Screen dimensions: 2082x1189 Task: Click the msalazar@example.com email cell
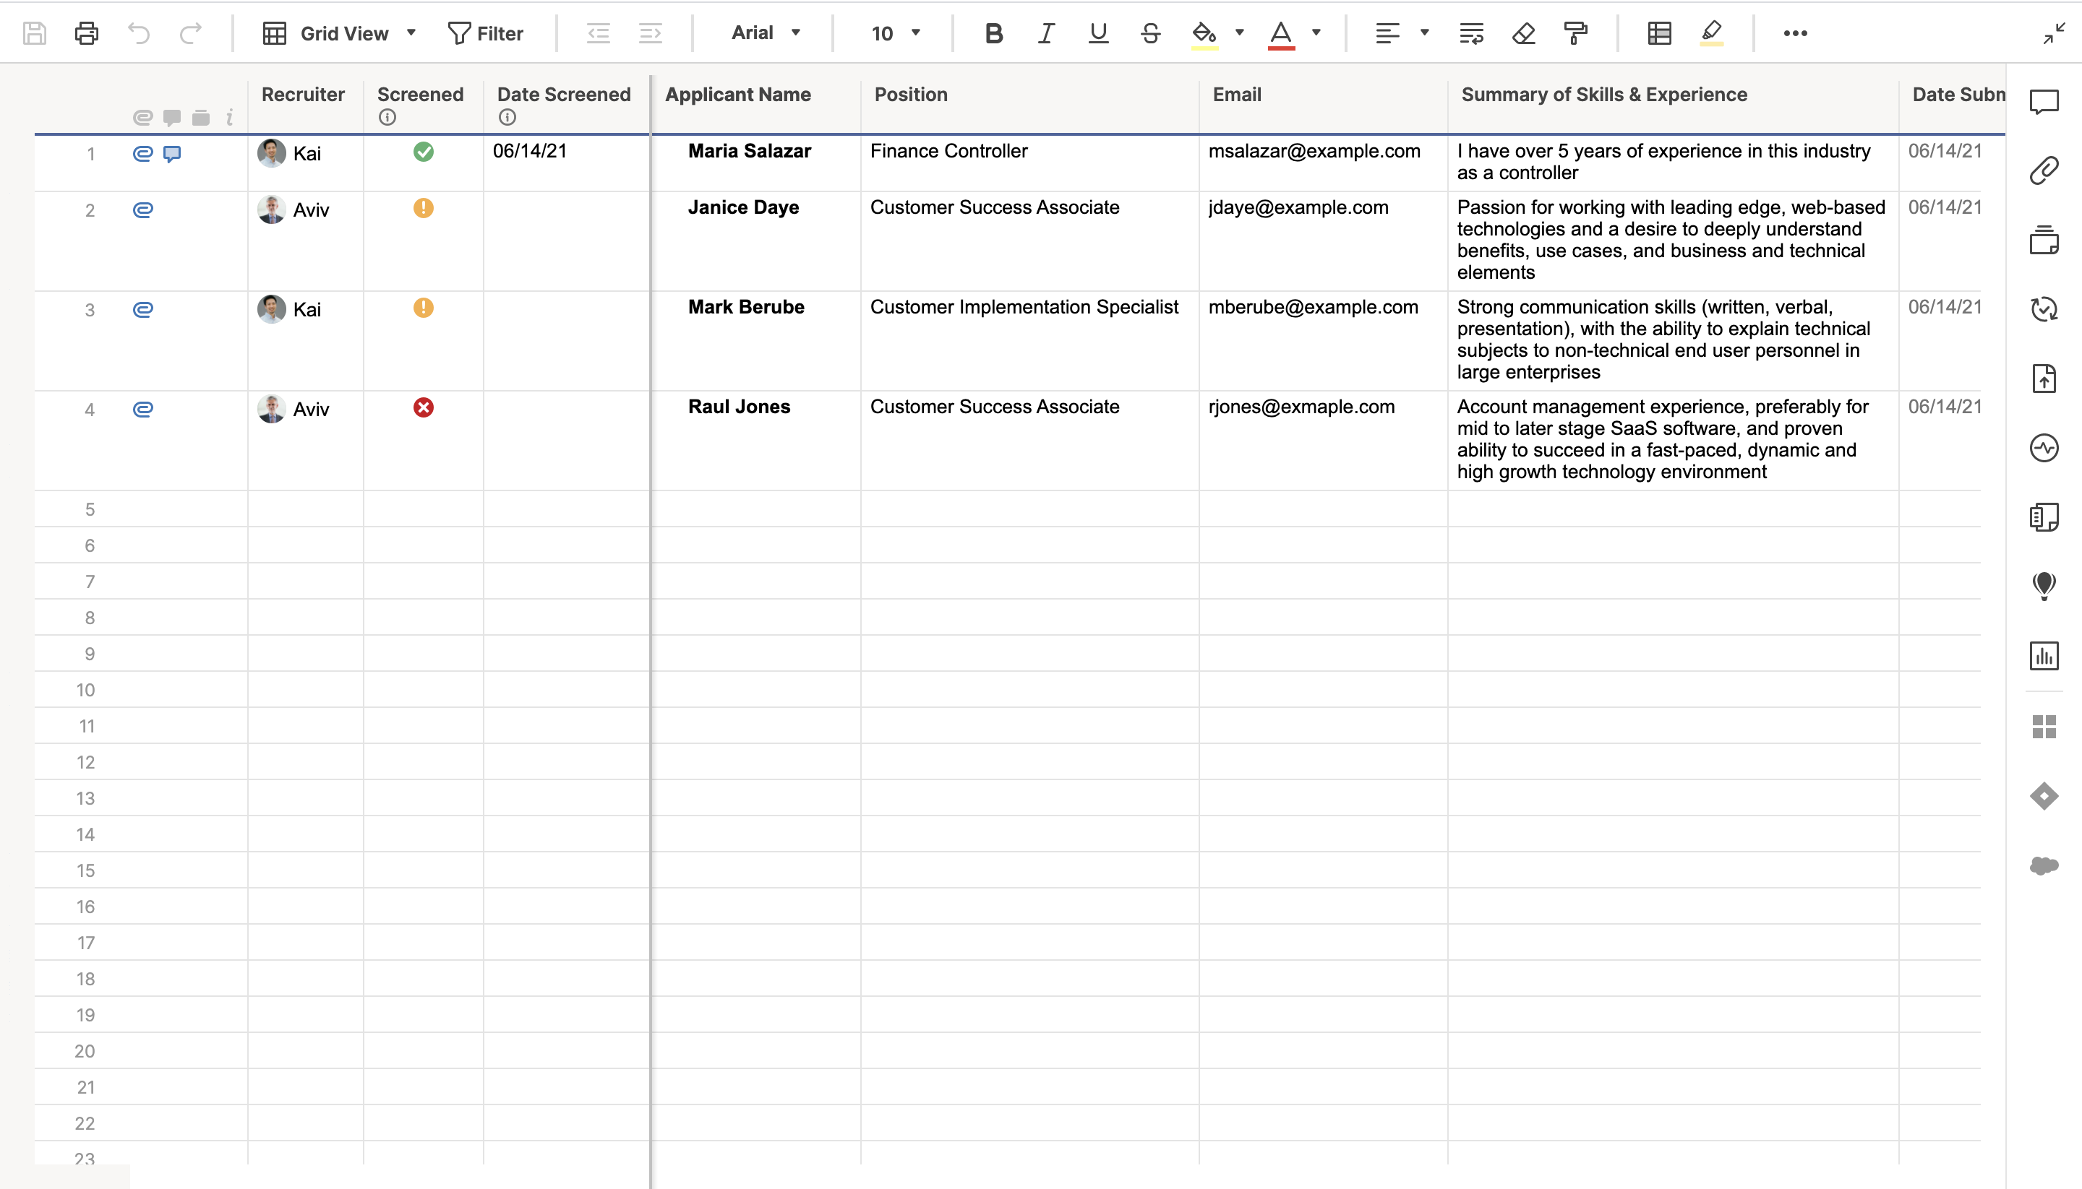1314,151
